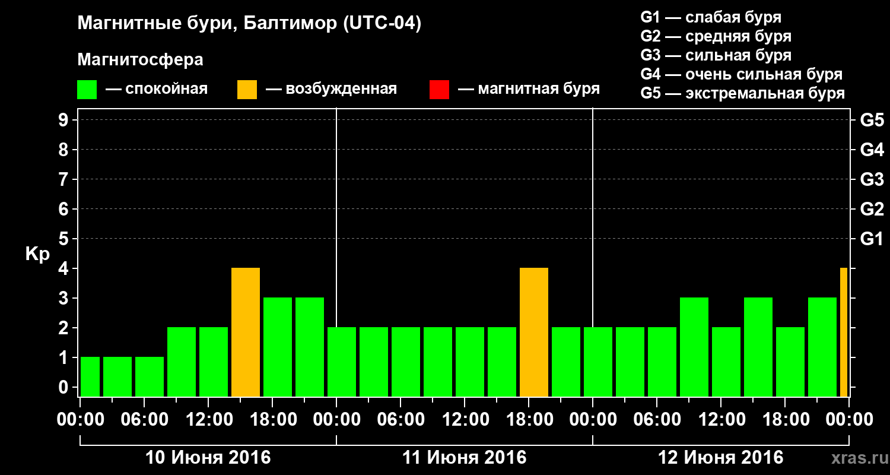Click the 12 Июня 2016 date label

721,458
